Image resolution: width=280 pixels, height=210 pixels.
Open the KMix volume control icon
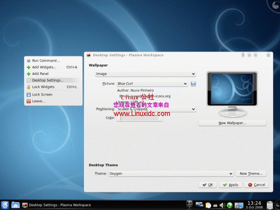pyautogui.click(x=223, y=205)
